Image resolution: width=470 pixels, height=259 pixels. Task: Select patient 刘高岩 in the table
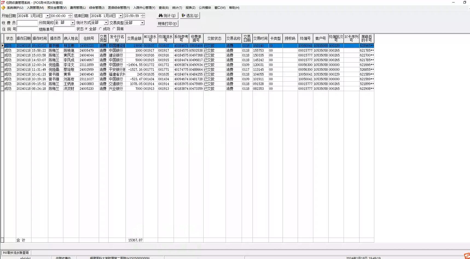[71, 79]
